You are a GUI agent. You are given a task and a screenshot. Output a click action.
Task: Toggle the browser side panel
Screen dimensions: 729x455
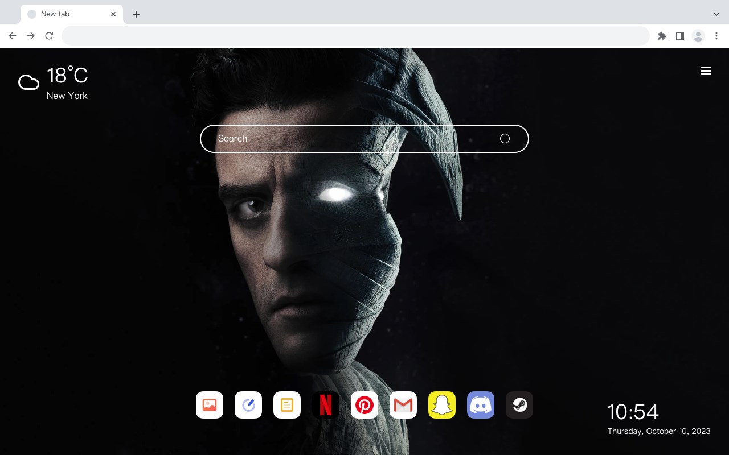(679, 36)
